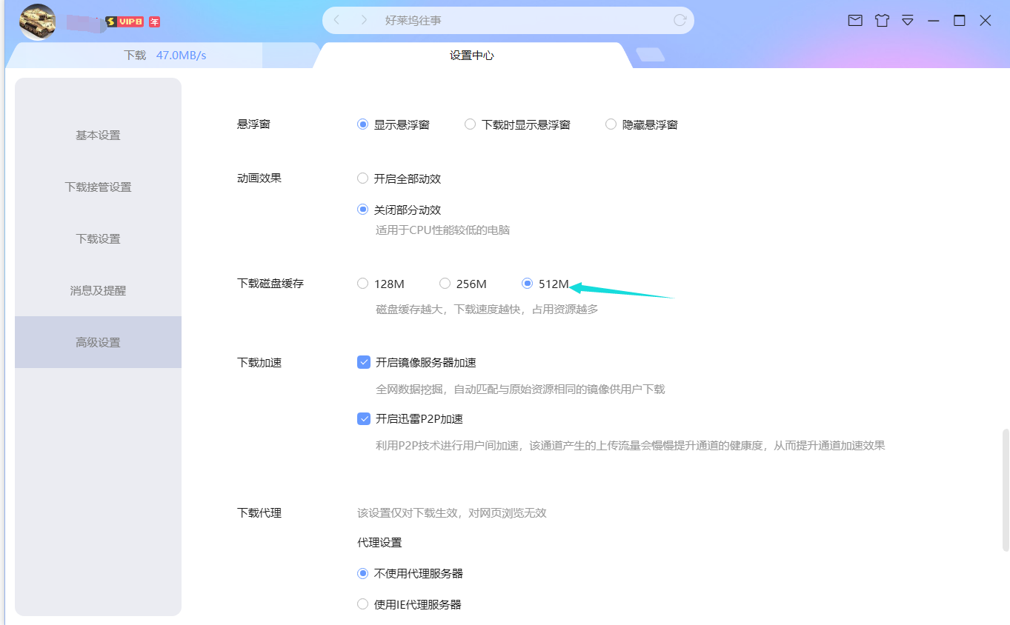Enable 开启全部动效 animation option
1010x625 pixels.
pyautogui.click(x=362, y=178)
